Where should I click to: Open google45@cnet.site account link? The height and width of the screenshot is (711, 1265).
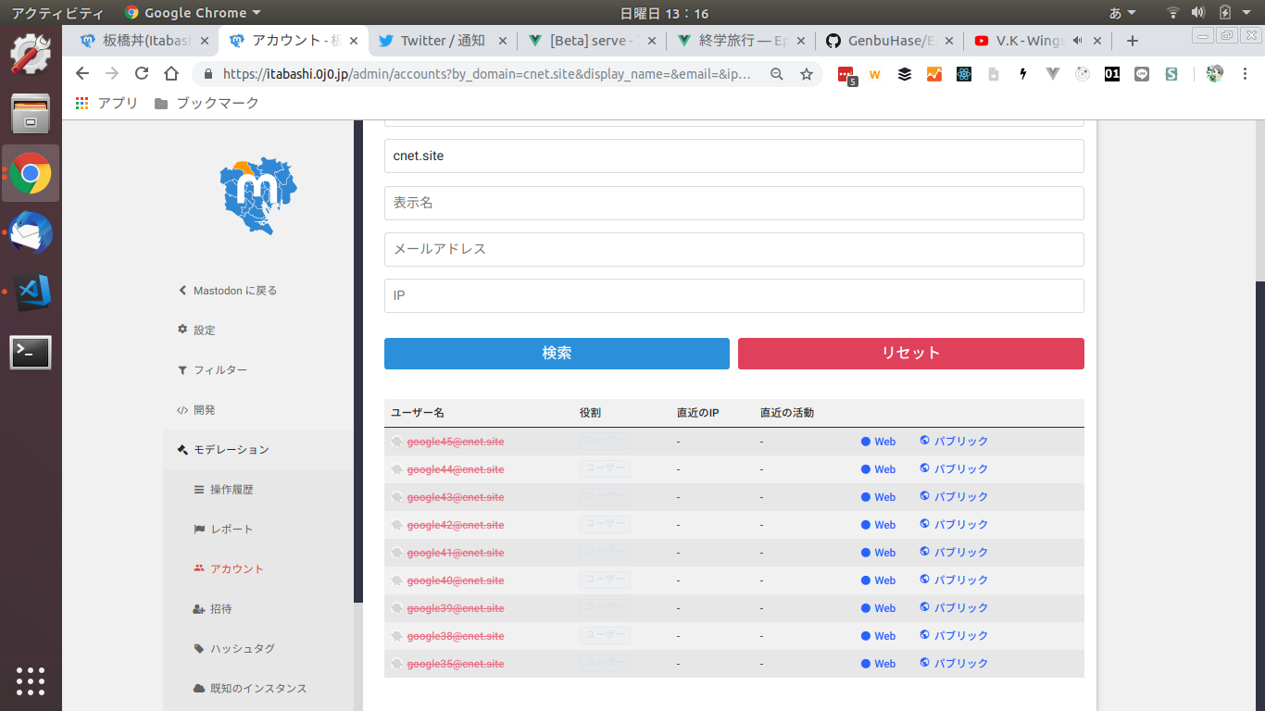tap(455, 442)
